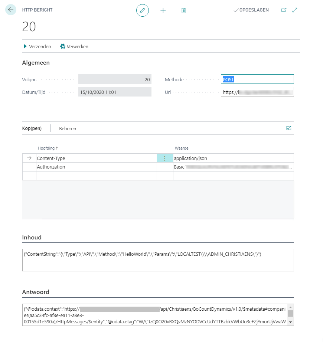Screen dimensions: 323x343
Task: Run the Verzenden action
Action: pyautogui.click(x=37, y=46)
